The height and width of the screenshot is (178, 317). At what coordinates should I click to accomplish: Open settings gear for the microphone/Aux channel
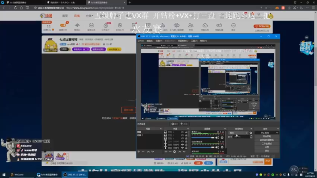(x=222, y=138)
